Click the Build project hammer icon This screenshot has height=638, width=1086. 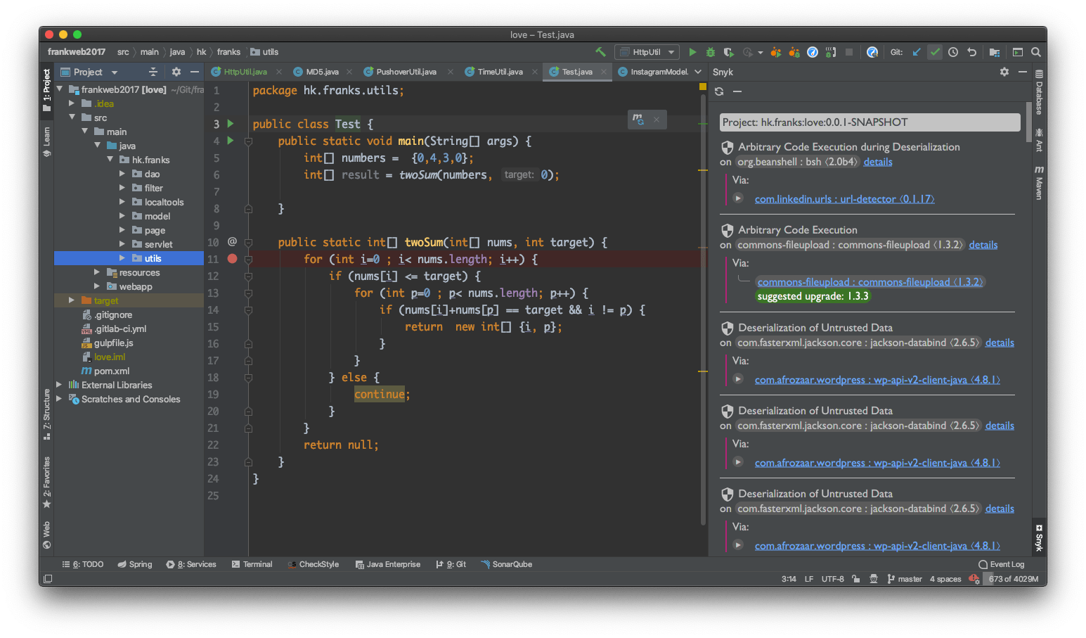coord(600,52)
